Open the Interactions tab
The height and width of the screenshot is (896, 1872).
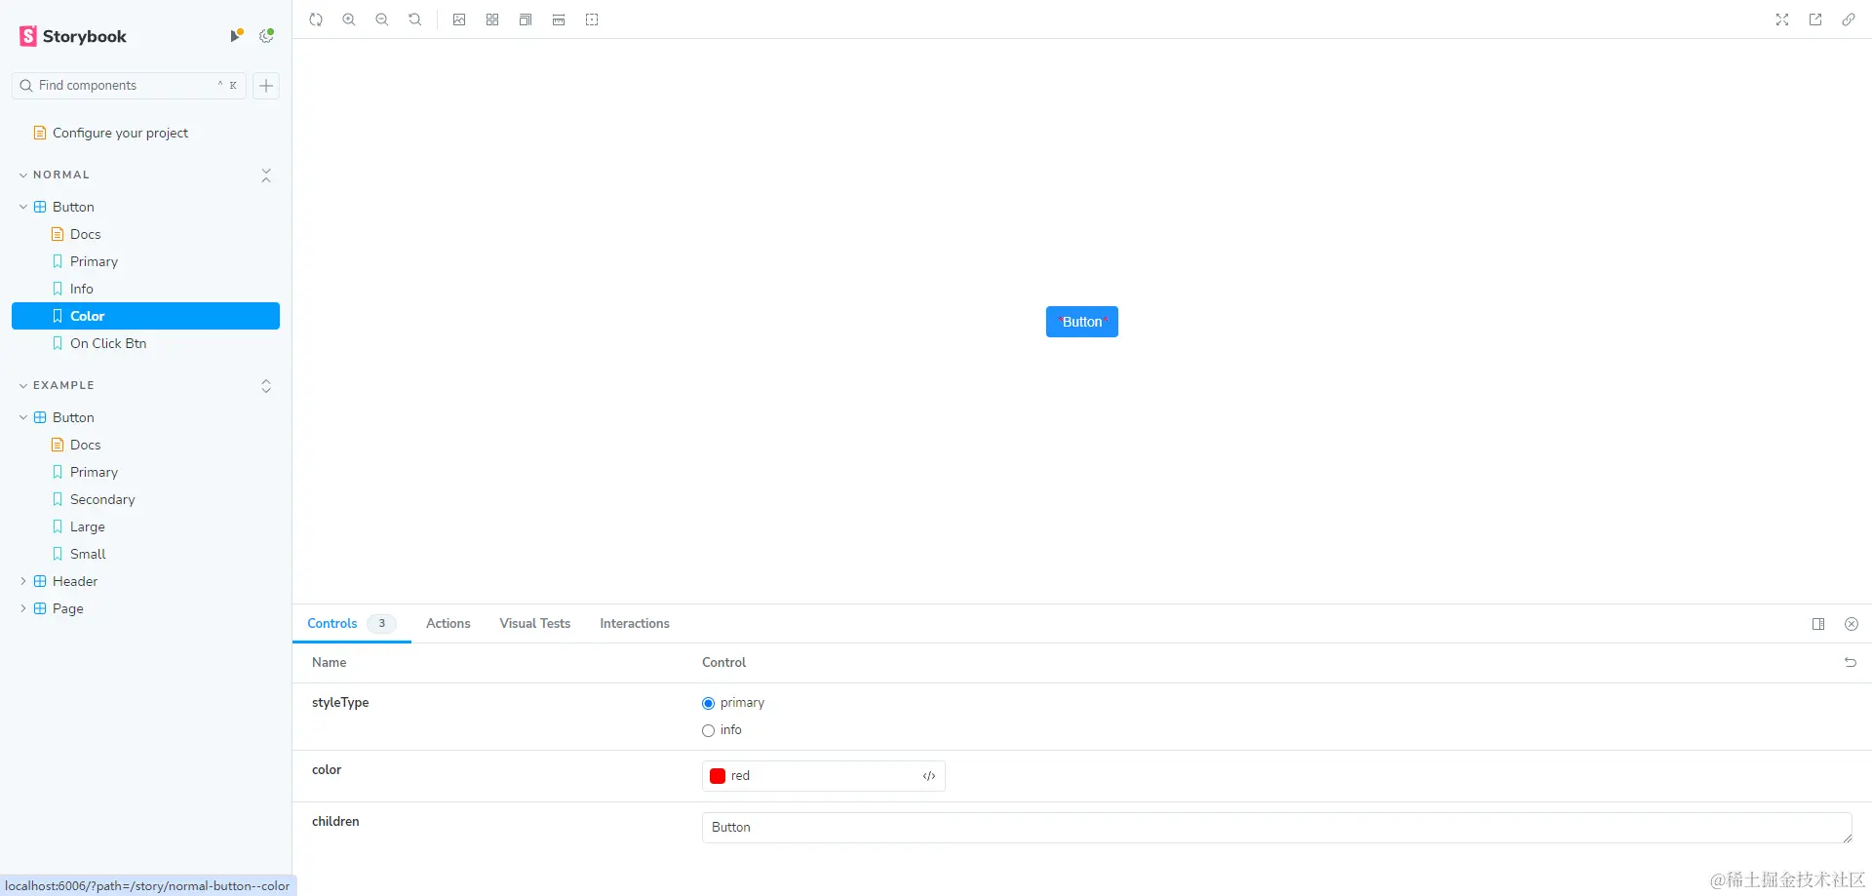[635, 623]
